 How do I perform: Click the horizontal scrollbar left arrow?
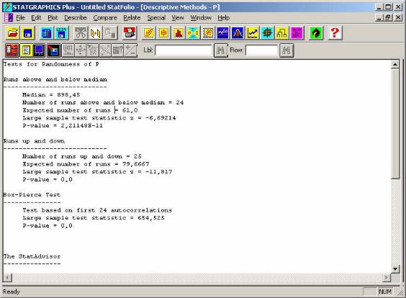[x=7, y=278]
